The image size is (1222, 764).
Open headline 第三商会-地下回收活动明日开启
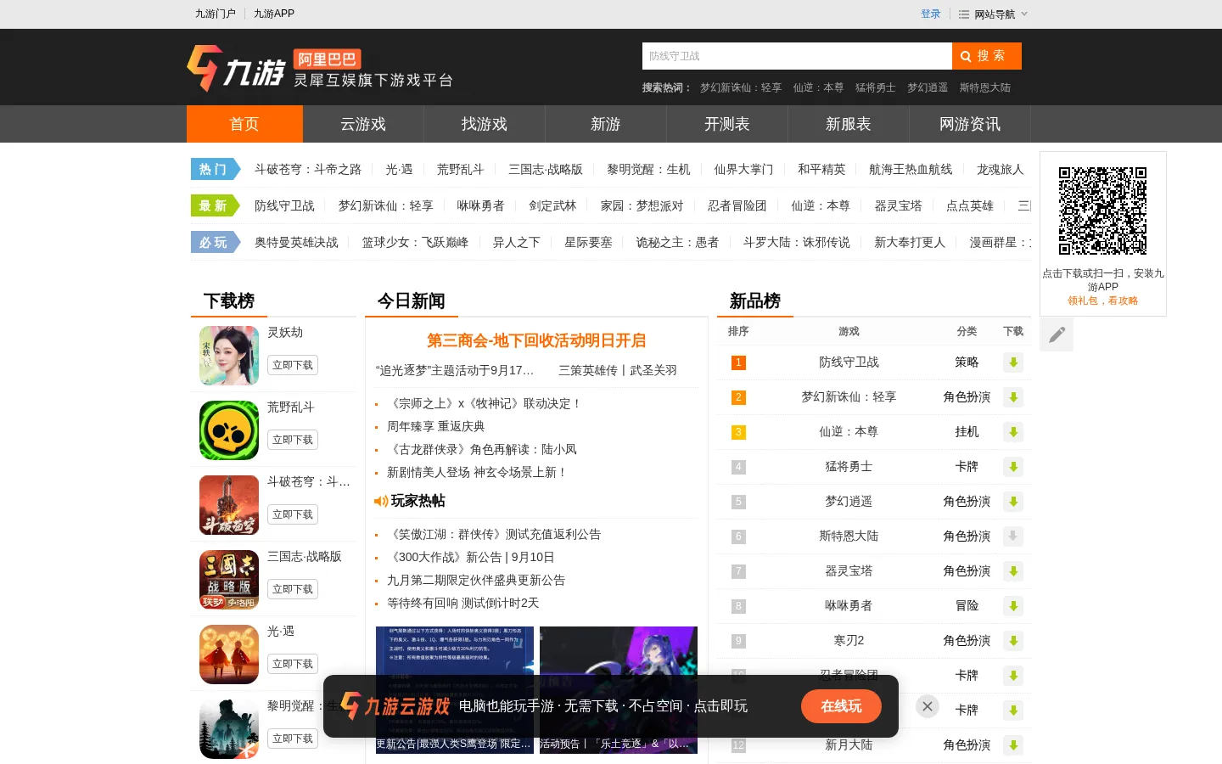tap(536, 340)
